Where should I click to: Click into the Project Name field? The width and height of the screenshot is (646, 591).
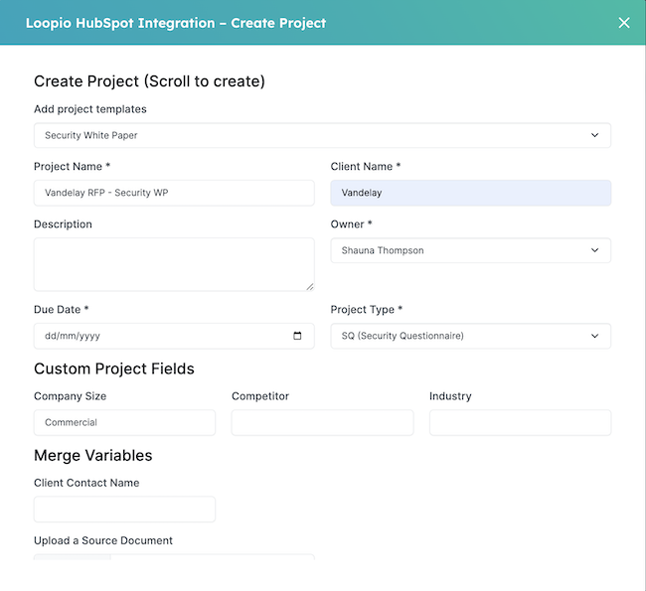174,193
